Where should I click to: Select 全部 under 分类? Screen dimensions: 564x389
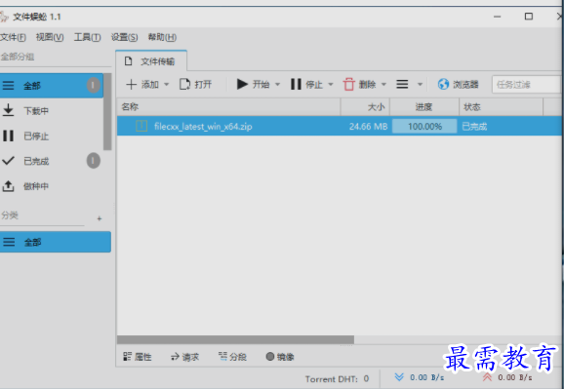point(56,242)
